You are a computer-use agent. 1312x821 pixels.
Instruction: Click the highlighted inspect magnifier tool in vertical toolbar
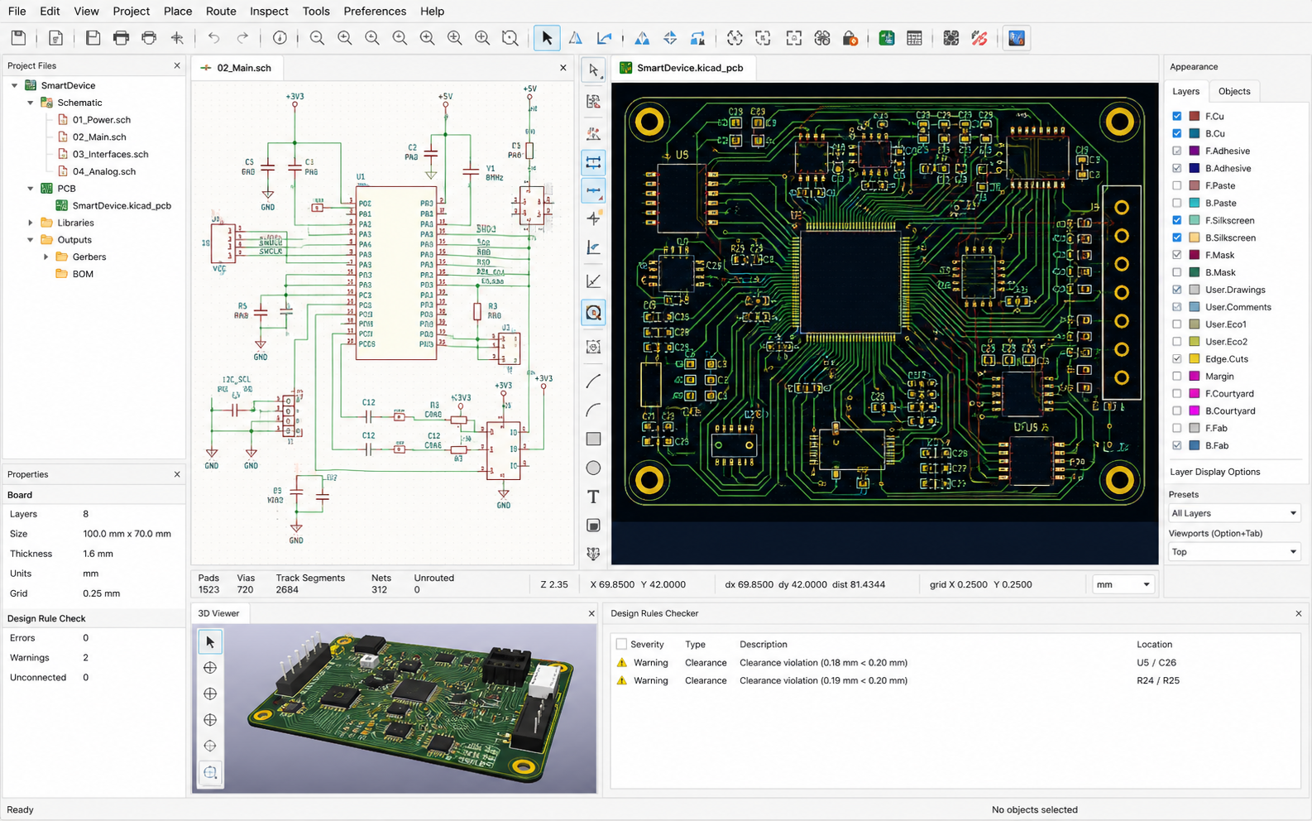[593, 313]
